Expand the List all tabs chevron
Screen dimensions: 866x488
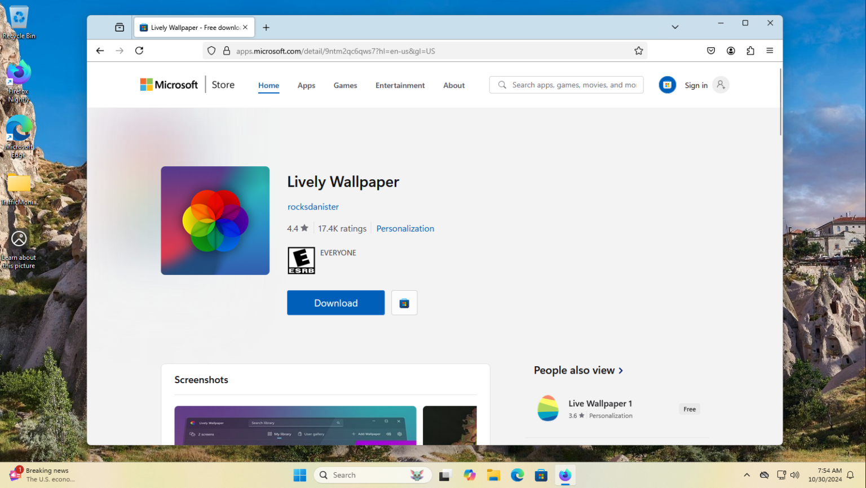tap(675, 26)
